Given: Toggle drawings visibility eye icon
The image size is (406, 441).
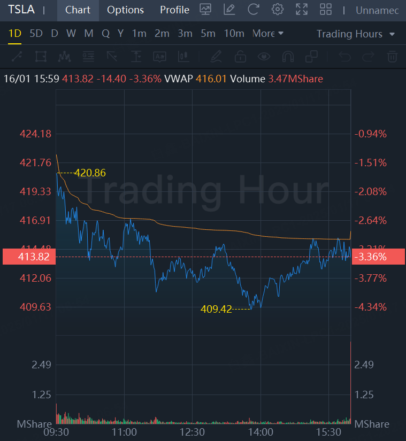Looking at the screenshot, I should [x=264, y=57].
